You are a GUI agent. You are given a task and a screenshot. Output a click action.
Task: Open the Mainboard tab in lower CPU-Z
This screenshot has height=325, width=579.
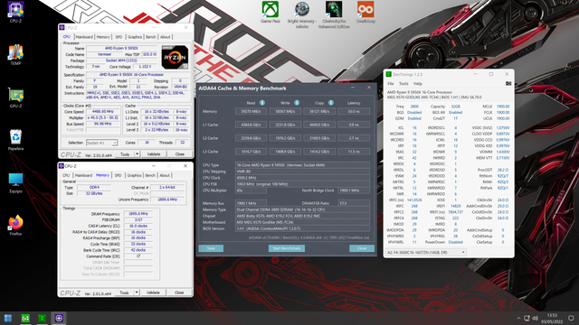tap(83, 175)
